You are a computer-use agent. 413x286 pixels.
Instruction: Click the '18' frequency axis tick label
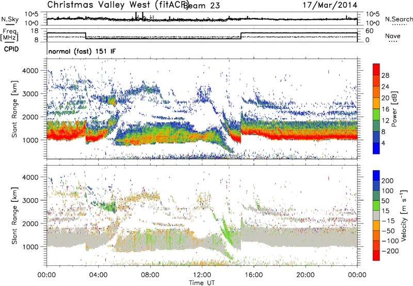(x=34, y=31)
